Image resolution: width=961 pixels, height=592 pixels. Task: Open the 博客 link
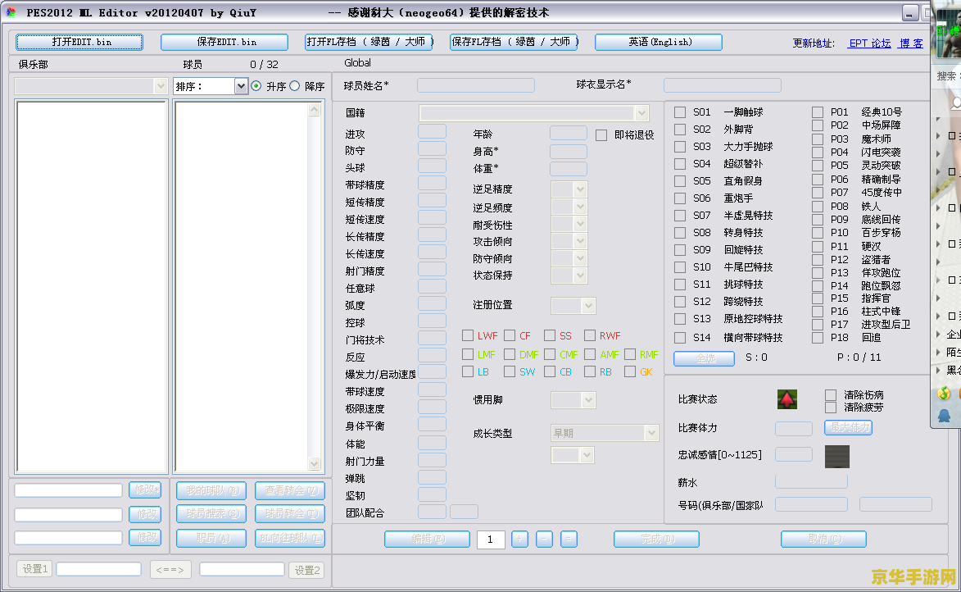(x=911, y=43)
